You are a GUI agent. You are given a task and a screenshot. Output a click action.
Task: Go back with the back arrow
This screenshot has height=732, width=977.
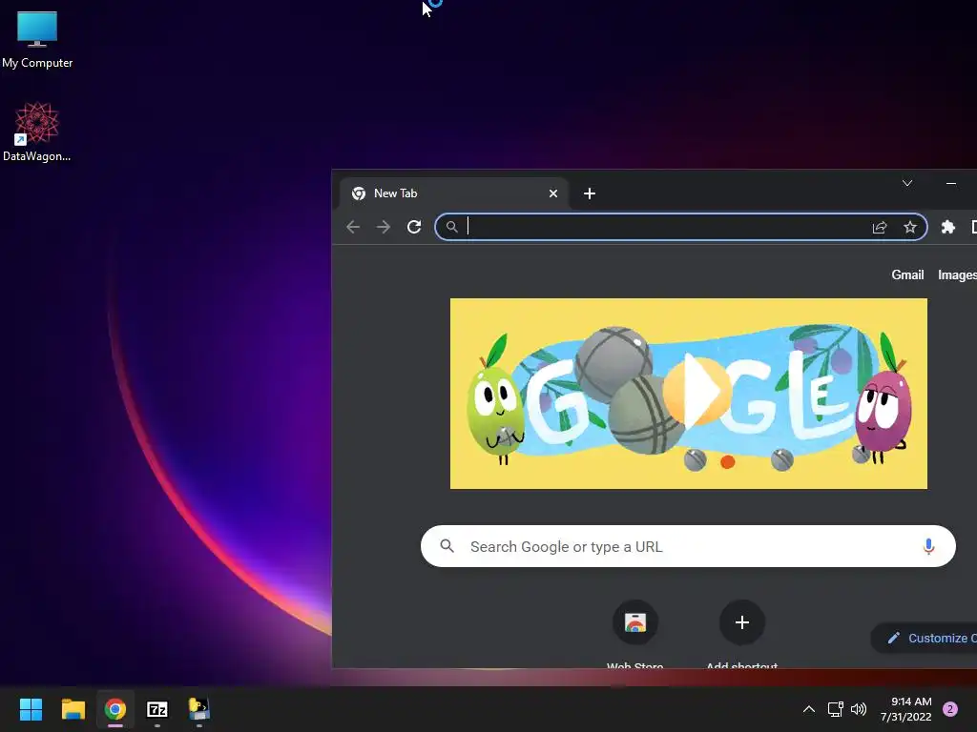tap(353, 227)
